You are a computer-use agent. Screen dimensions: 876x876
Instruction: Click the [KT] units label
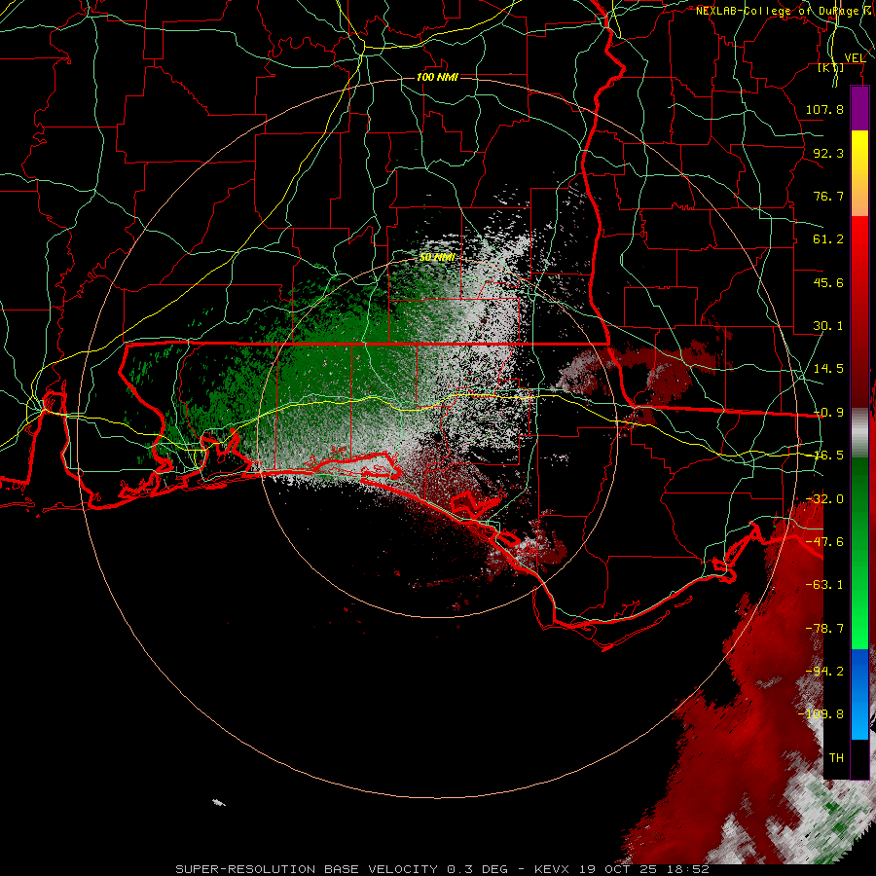(x=830, y=67)
